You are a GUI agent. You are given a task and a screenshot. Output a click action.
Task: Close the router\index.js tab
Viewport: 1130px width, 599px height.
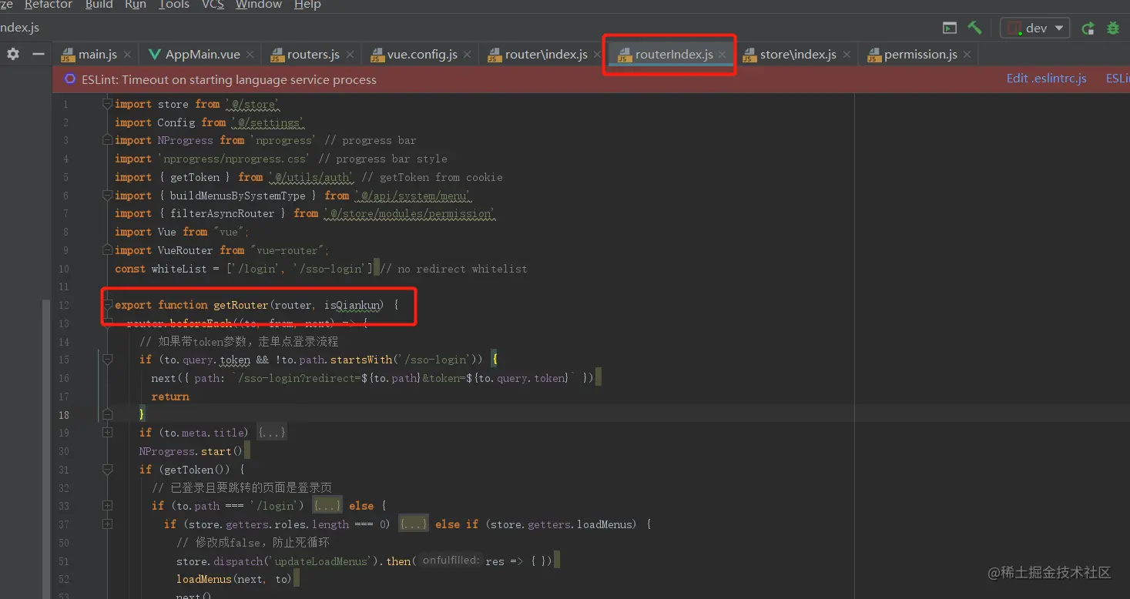(598, 55)
